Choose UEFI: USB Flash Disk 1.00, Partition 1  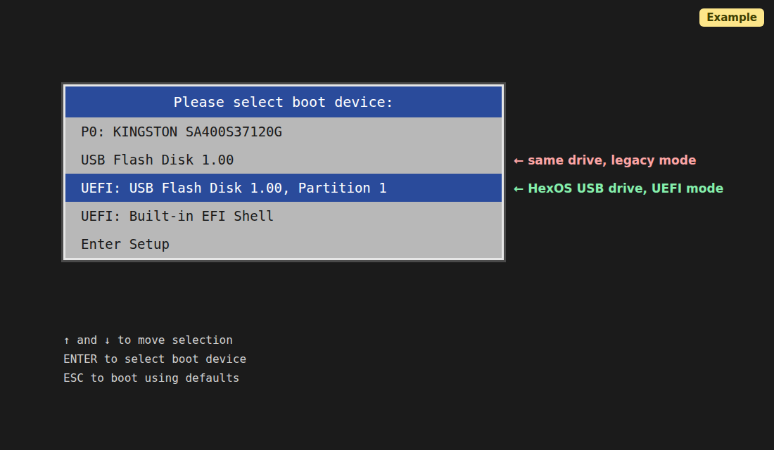click(284, 188)
